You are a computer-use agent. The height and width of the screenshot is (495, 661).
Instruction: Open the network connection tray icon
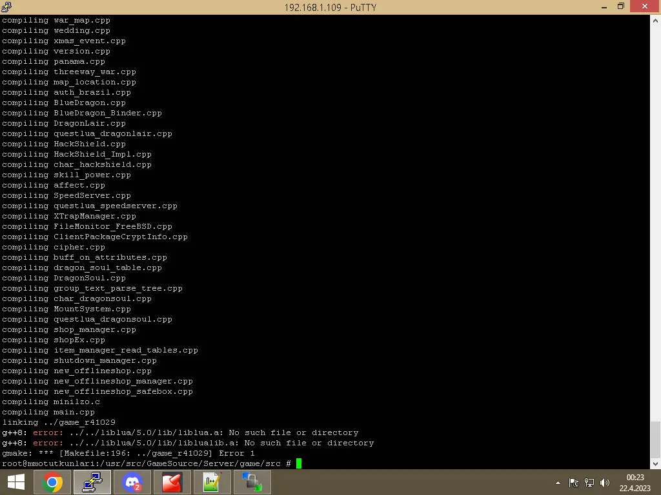589,483
